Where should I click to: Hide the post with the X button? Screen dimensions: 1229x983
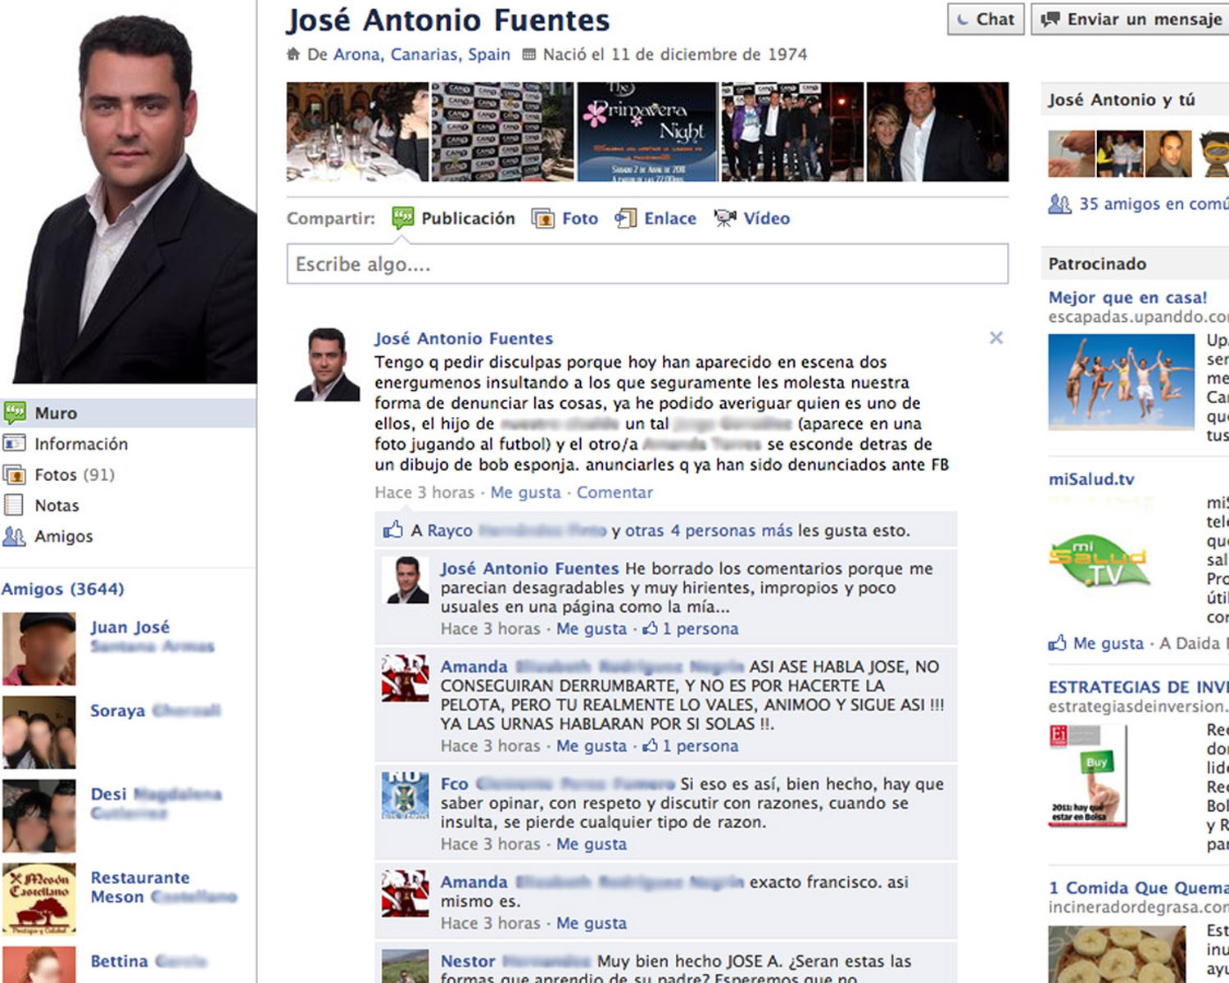pos(995,337)
